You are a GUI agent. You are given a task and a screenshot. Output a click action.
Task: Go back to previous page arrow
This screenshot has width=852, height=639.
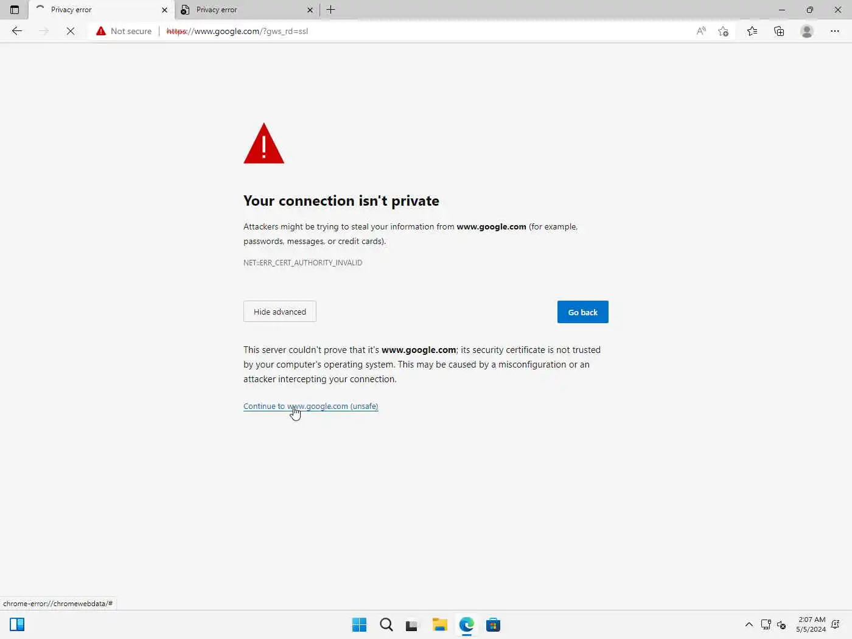(17, 31)
